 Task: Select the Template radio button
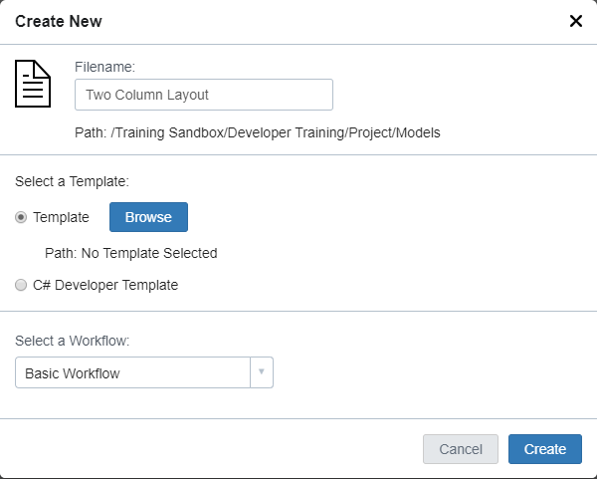[21, 217]
